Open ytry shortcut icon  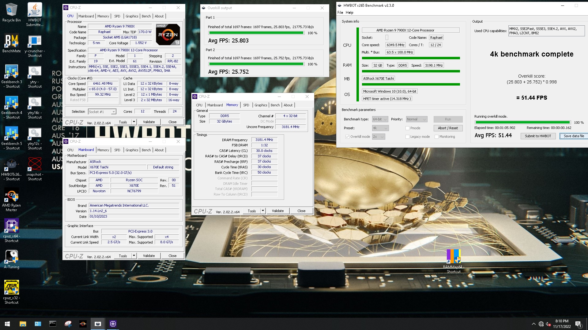click(x=35, y=76)
